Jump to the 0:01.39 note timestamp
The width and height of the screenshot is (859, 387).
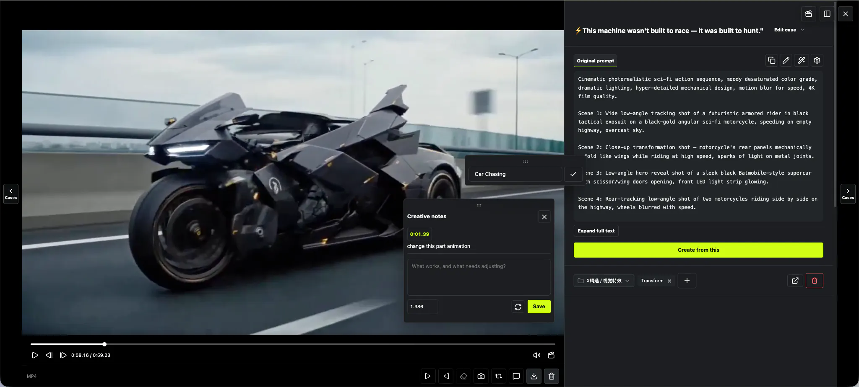[x=419, y=234]
